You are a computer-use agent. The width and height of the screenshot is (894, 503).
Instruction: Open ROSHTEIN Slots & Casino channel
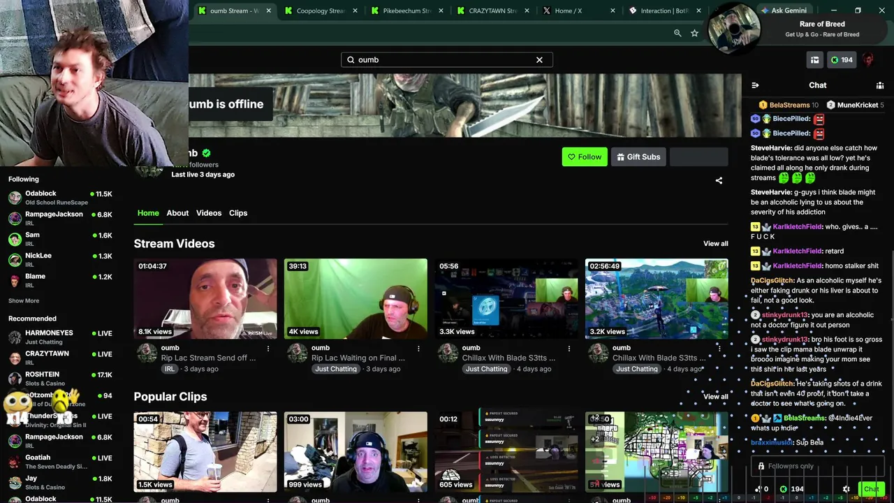click(x=60, y=379)
